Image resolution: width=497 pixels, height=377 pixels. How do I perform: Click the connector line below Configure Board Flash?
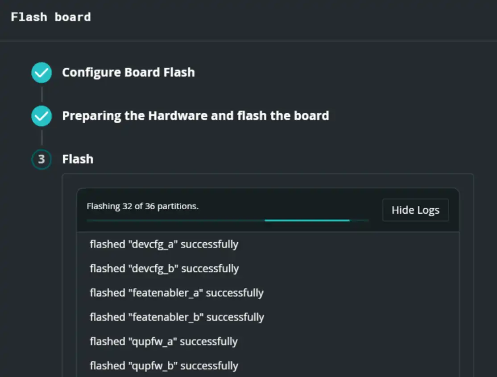(x=41, y=94)
